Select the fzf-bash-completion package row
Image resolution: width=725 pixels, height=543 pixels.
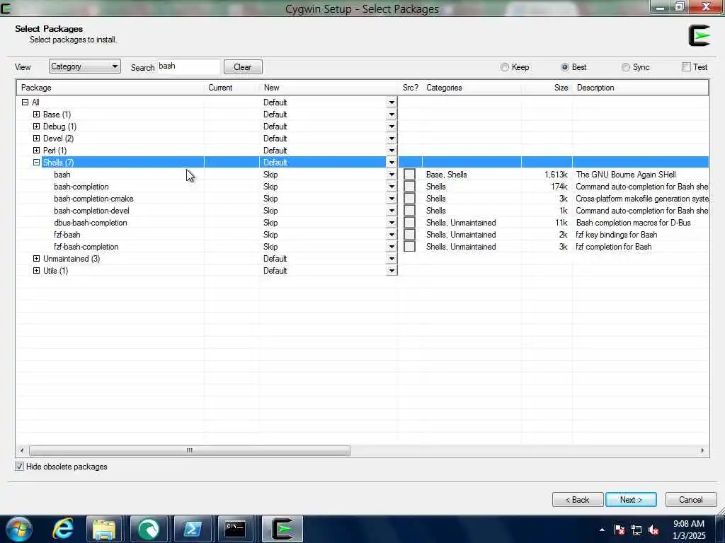(x=362, y=247)
